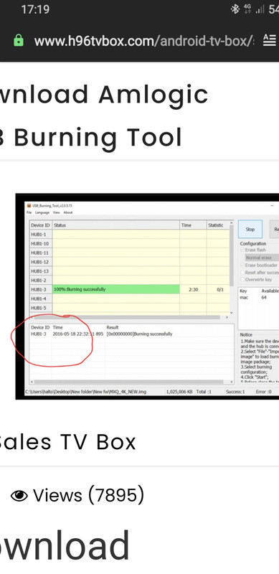Viewport: 279px width, 574px height.
Task: Select the HUB1-5 device row
Action: 130,308
